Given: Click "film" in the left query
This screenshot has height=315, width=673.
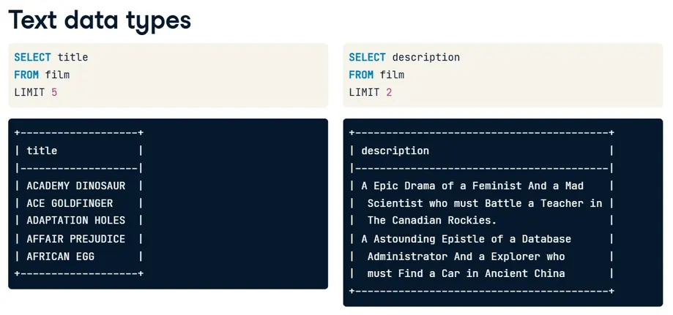Looking at the screenshot, I should [x=57, y=75].
